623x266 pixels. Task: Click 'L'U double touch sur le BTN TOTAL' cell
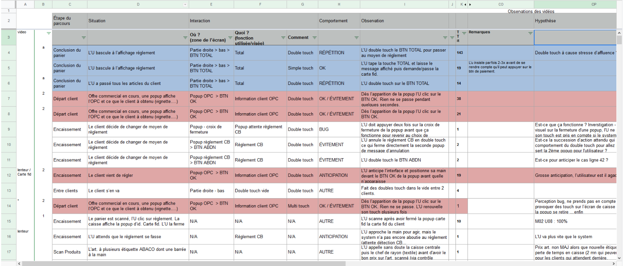pyautogui.click(x=404, y=83)
